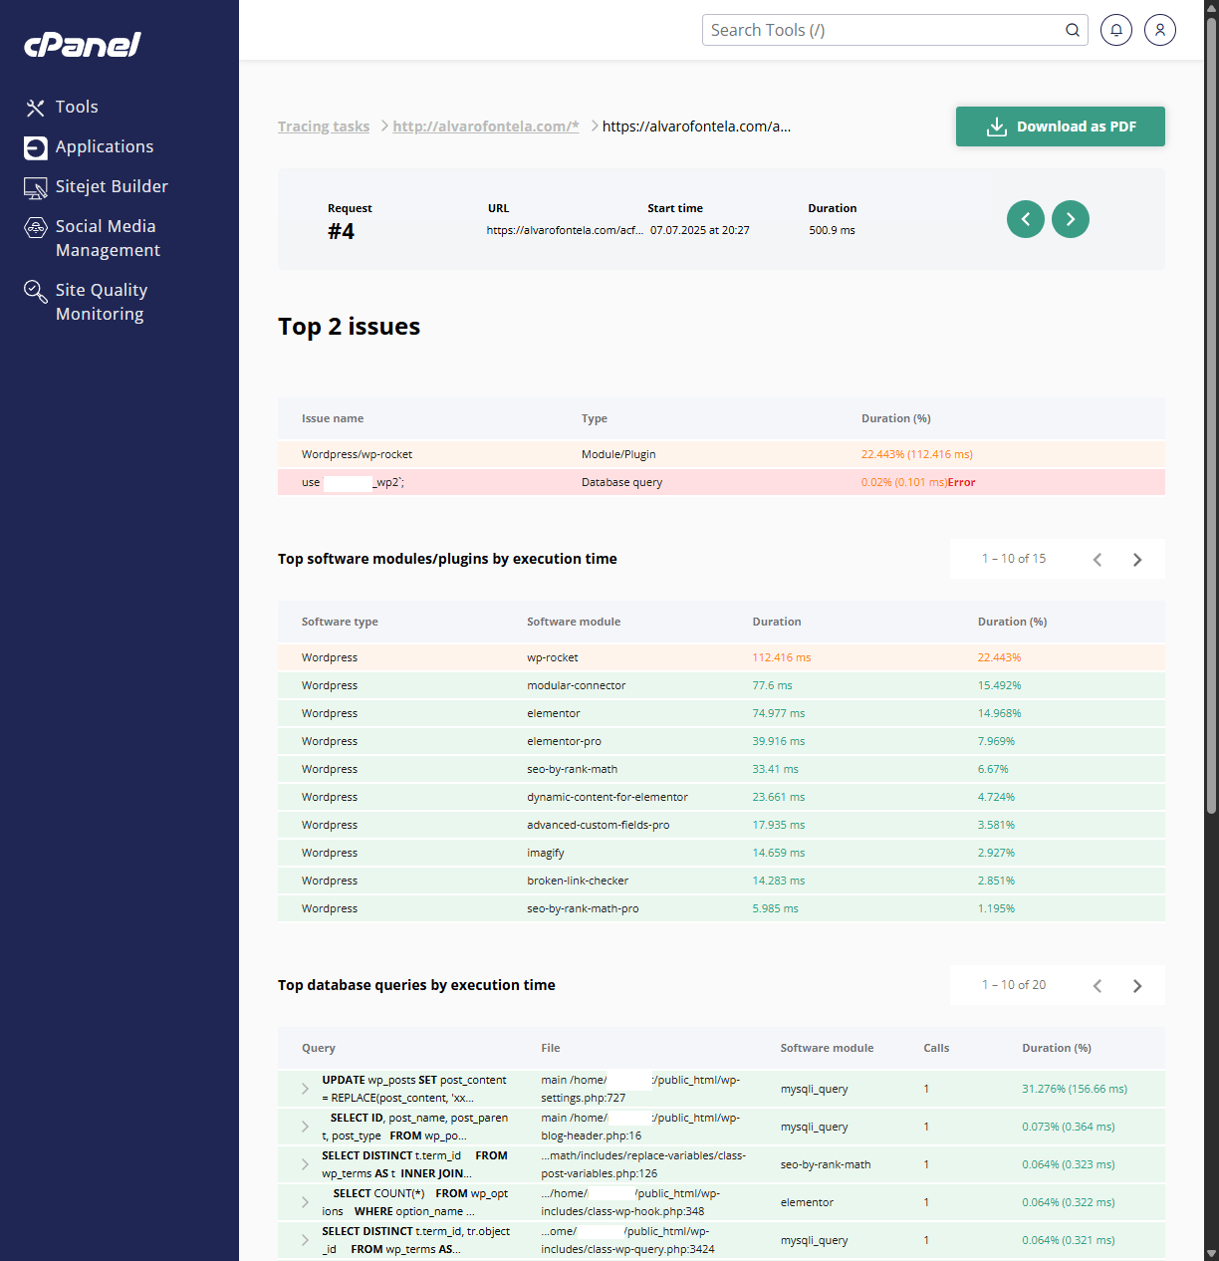
Task: Click the advanced-custom-fields-pro module cell
Action: point(599,825)
